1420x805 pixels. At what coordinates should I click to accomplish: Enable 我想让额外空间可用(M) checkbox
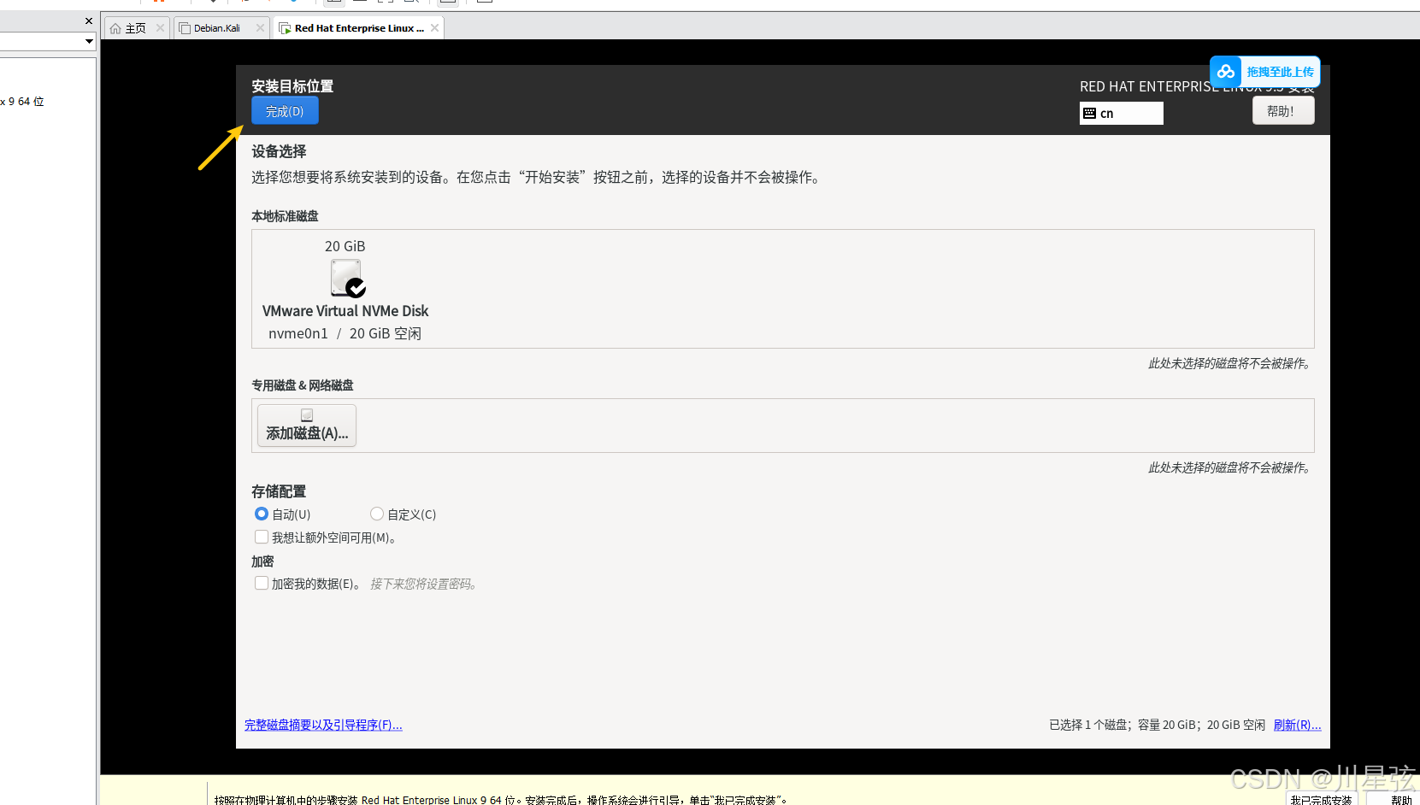point(262,537)
